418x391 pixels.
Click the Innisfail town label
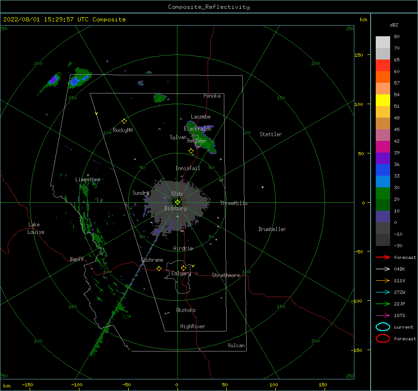[188, 168]
